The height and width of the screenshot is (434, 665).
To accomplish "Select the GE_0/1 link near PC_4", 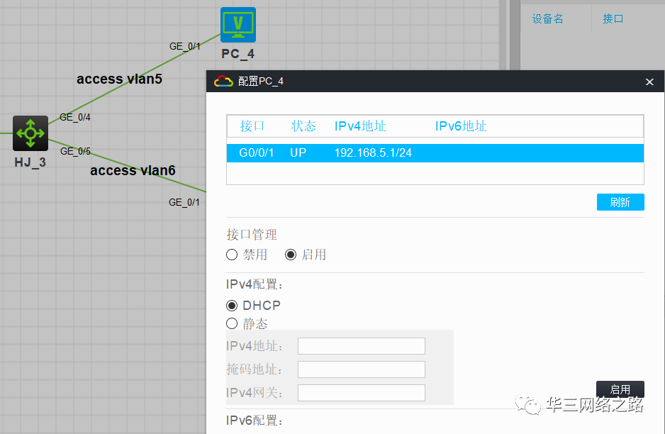I will point(185,45).
